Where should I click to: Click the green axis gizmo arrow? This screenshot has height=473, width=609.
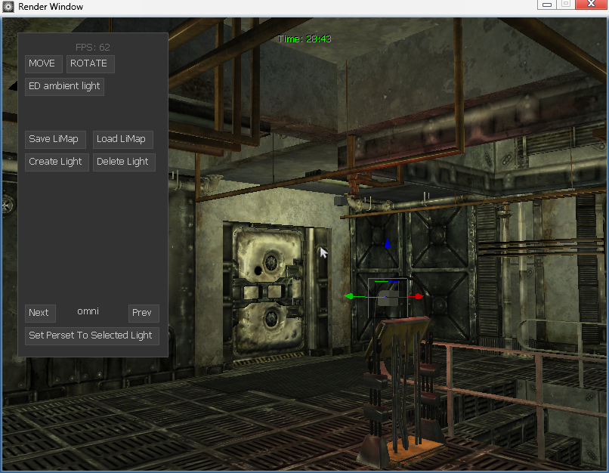[x=349, y=296]
